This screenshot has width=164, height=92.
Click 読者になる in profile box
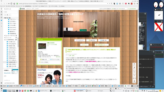44,60
